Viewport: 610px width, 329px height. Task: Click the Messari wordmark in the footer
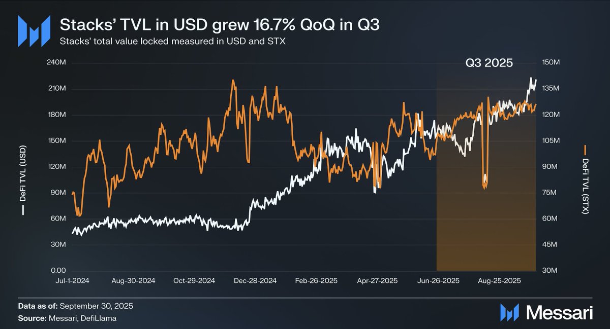pyautogui.click(x=559, y=313)
